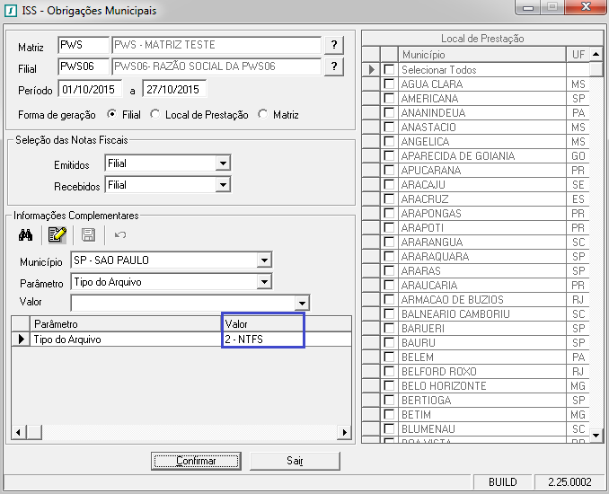Image resolution: width=609 pixels, height=494 pixels.
Task: Expand the Município SP - SAO PAULO dropdown
Action: [264, 260]
